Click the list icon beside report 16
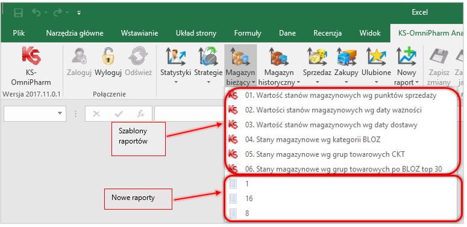467x227 pixels. pyautogui.click(x=233, y=198)
